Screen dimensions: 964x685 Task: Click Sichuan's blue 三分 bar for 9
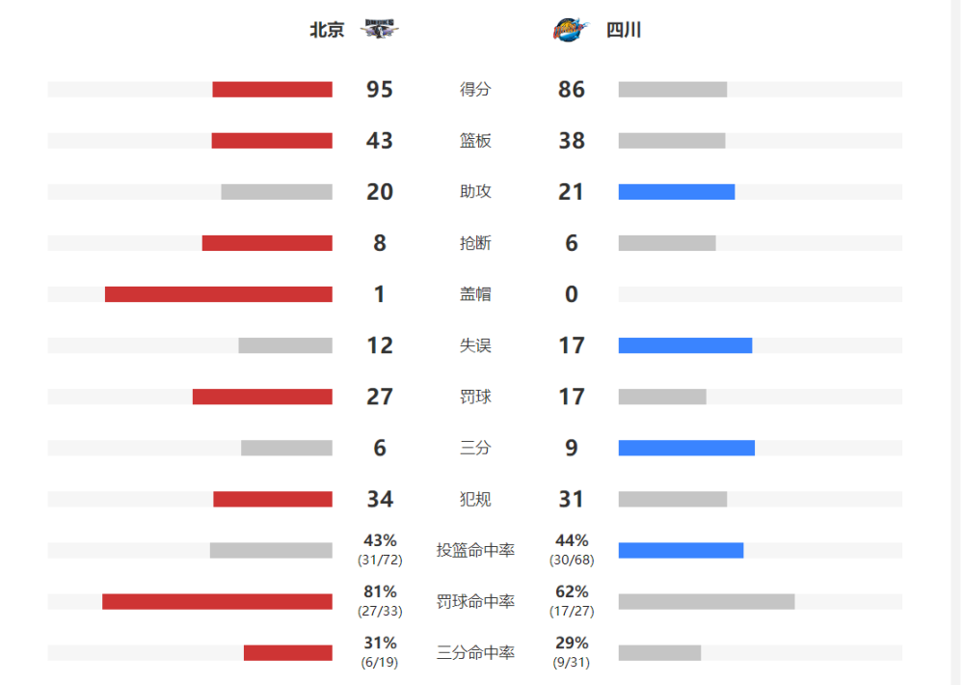(686, 448)
